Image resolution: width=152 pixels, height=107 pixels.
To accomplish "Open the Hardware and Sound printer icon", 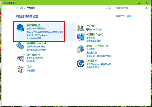I will [21, 57].
